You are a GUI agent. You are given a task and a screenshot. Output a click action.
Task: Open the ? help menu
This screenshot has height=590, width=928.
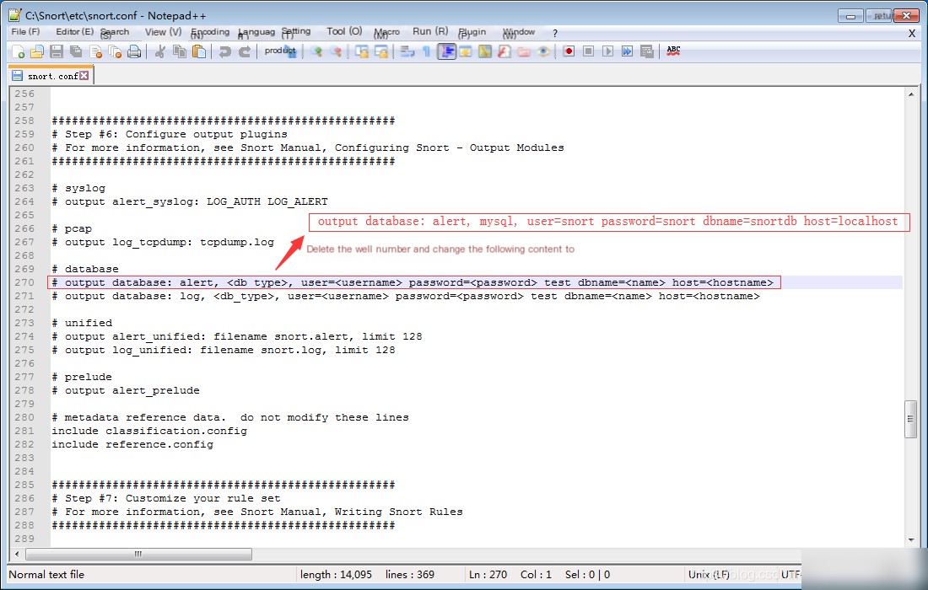(554, 33)
